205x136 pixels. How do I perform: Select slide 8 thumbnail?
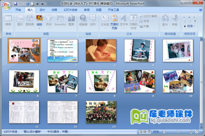[101, 81]
